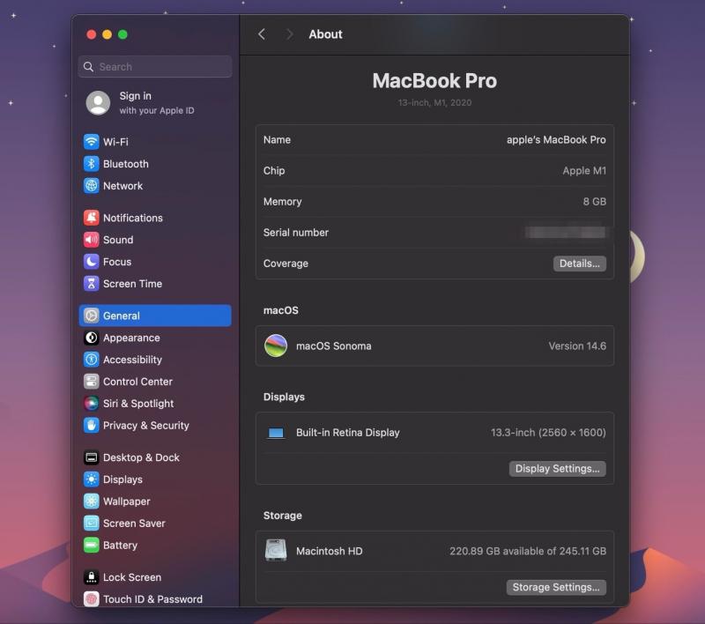
Task: Select the Bluetooth icon in sidebar
Action: click(x=92, y=164)
